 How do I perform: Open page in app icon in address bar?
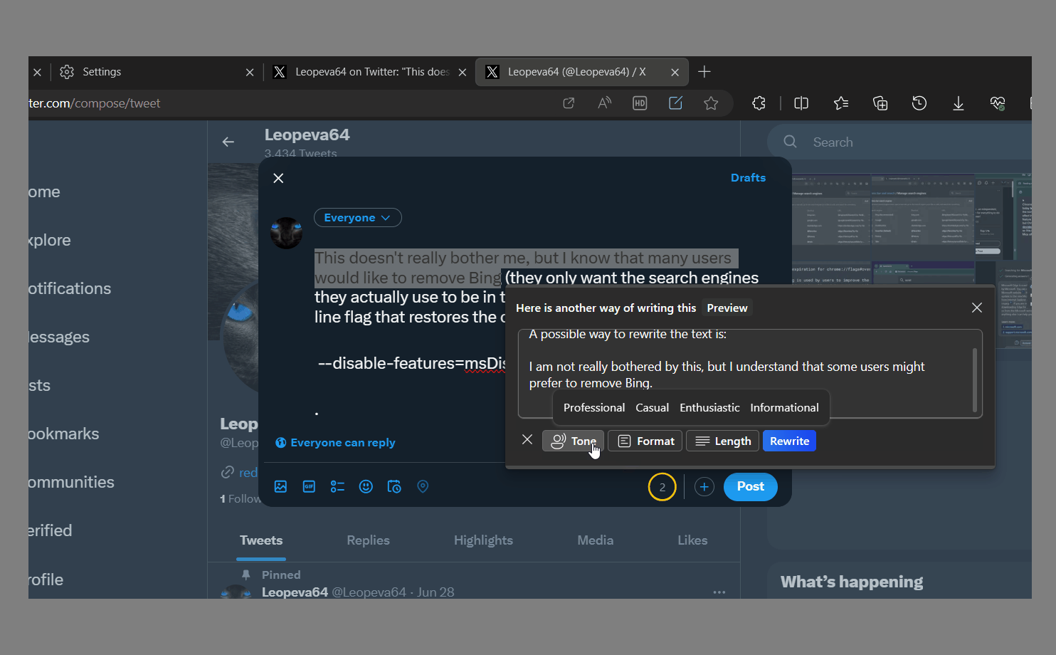point(569,103)
